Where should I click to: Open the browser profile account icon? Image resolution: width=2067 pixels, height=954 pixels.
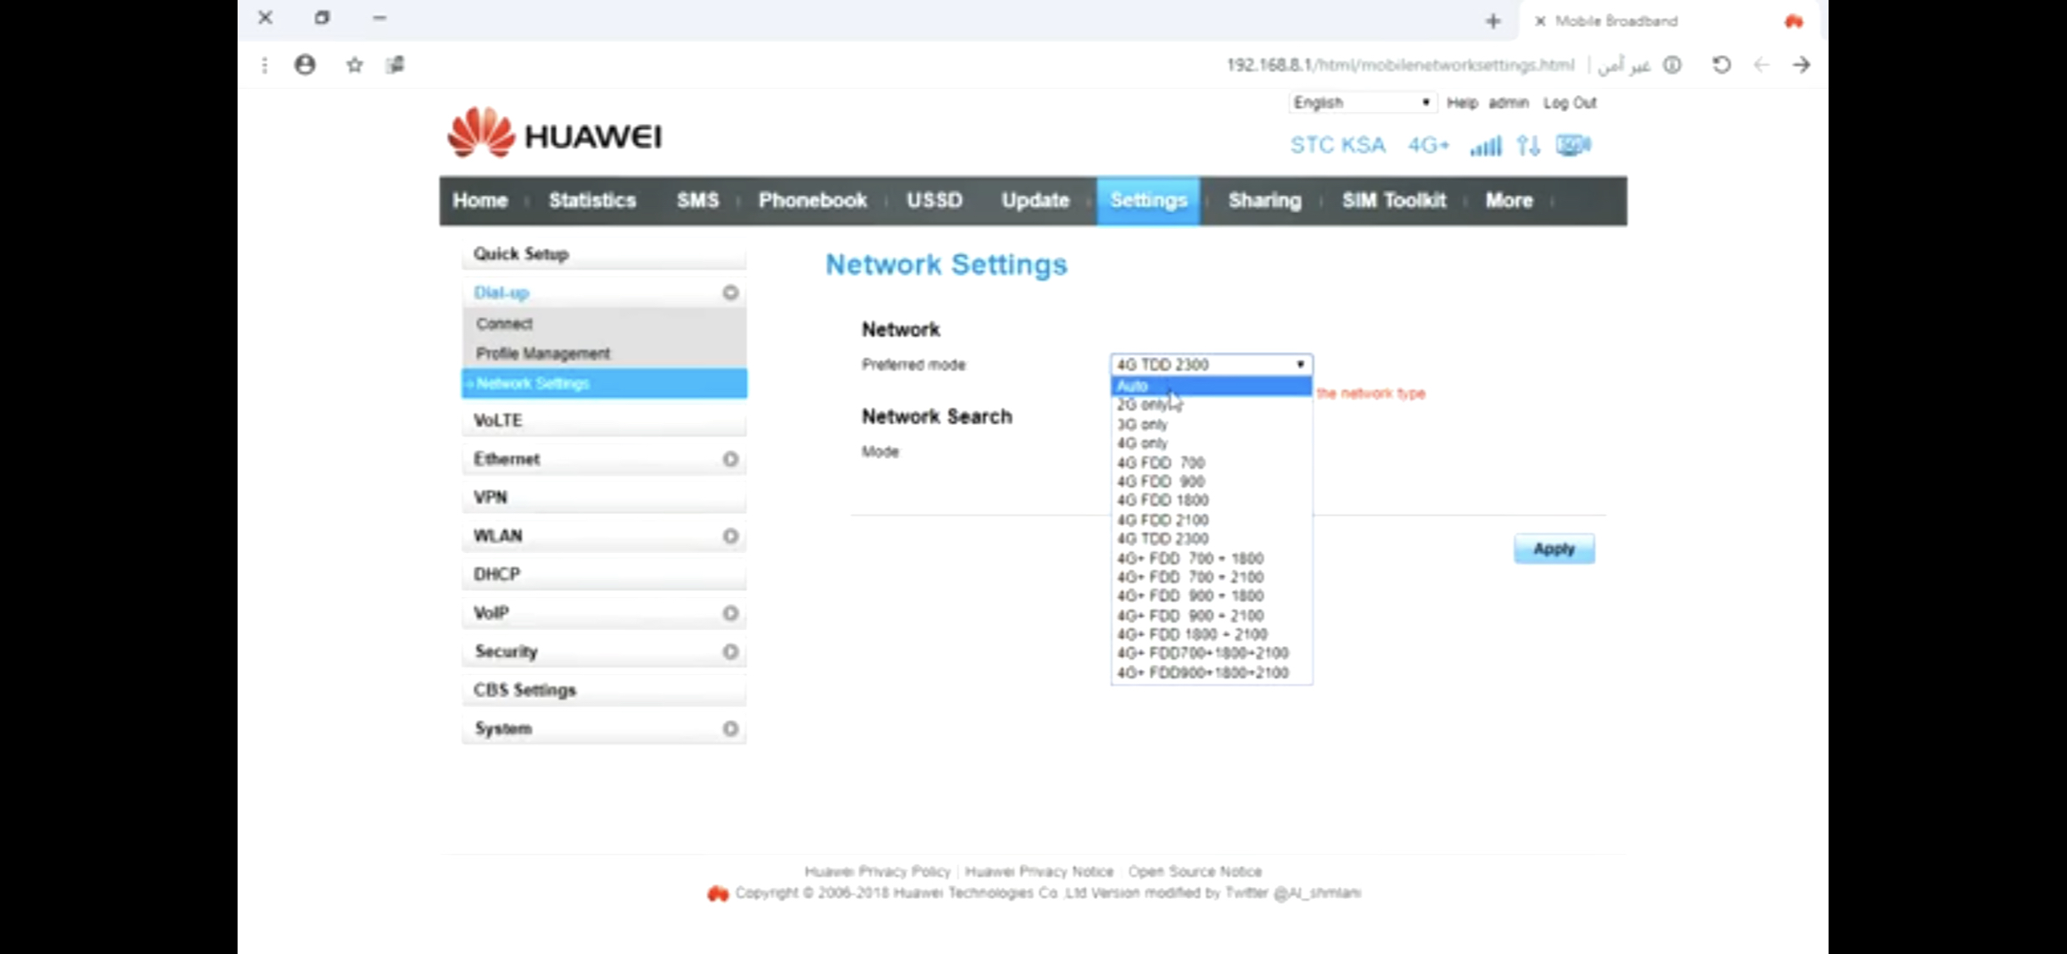(x=305, y=64)
